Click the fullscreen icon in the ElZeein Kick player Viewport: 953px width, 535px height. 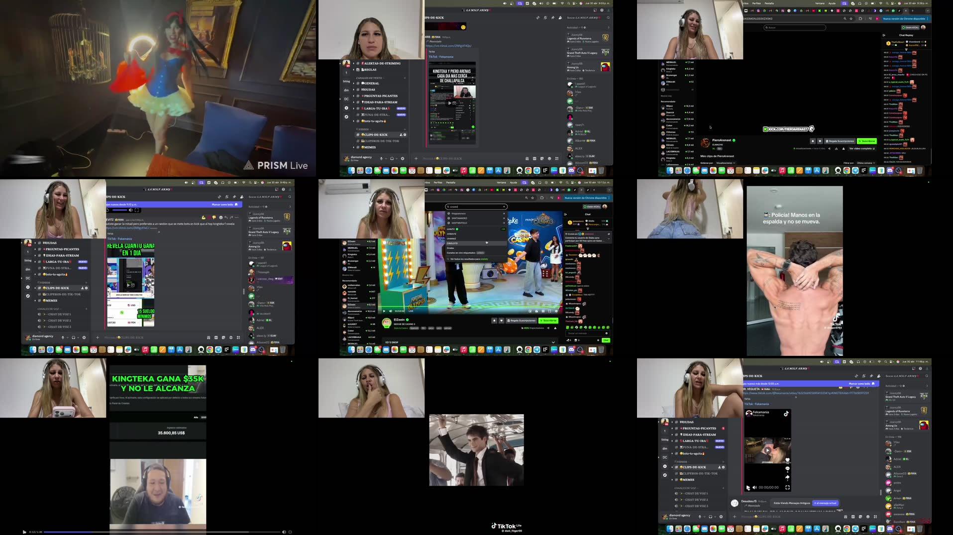point(549,311)
